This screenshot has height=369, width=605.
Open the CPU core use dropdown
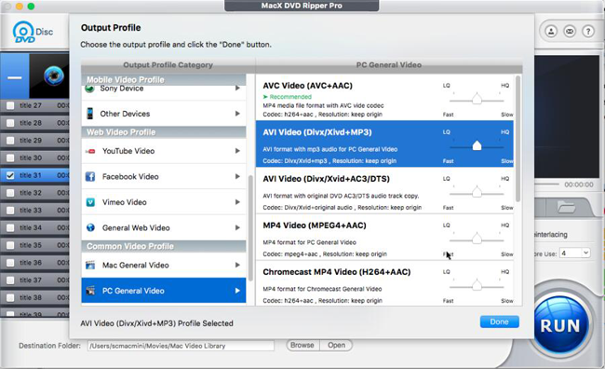click(575, 253)
